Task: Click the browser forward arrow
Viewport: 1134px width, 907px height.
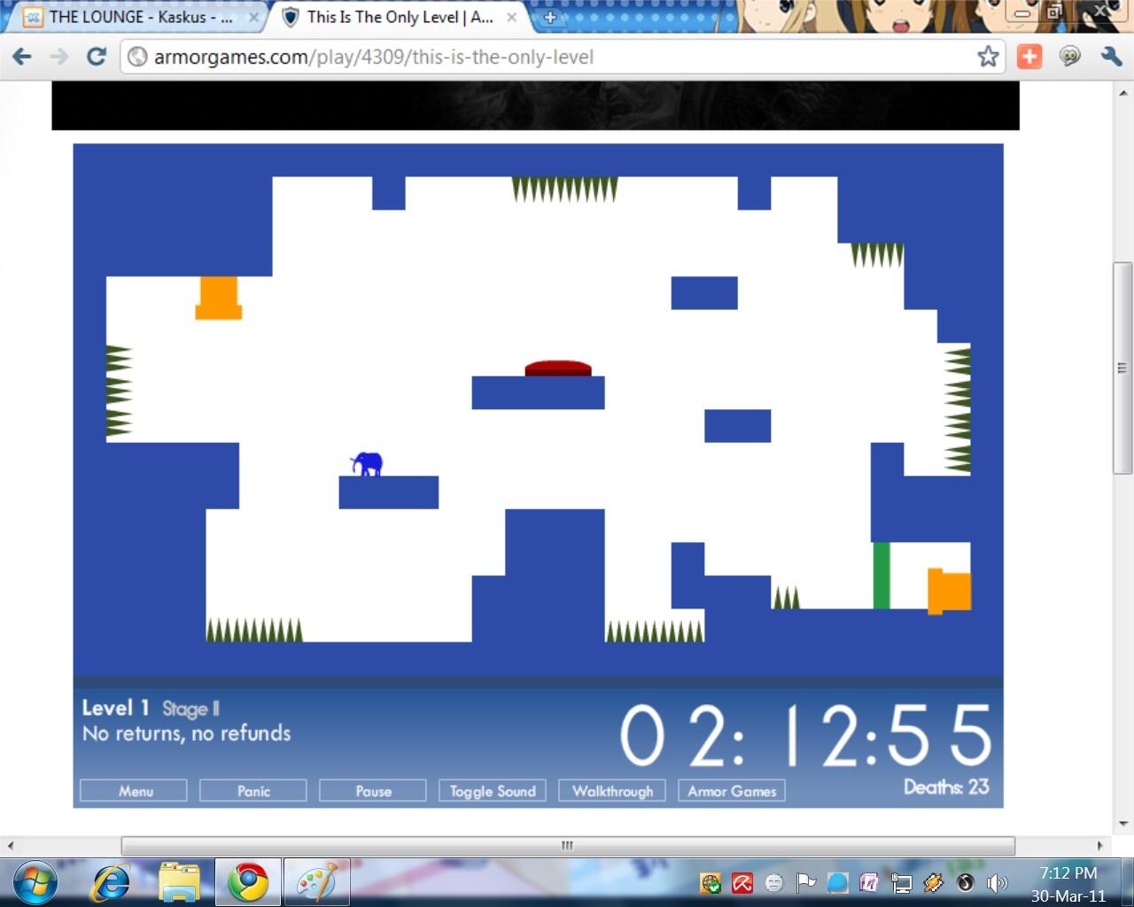Action: [x=58, y=57]
